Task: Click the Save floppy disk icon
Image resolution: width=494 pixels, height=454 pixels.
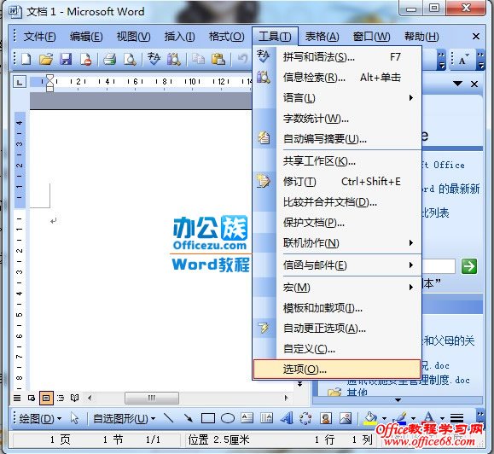Action: tap(66, 59)
